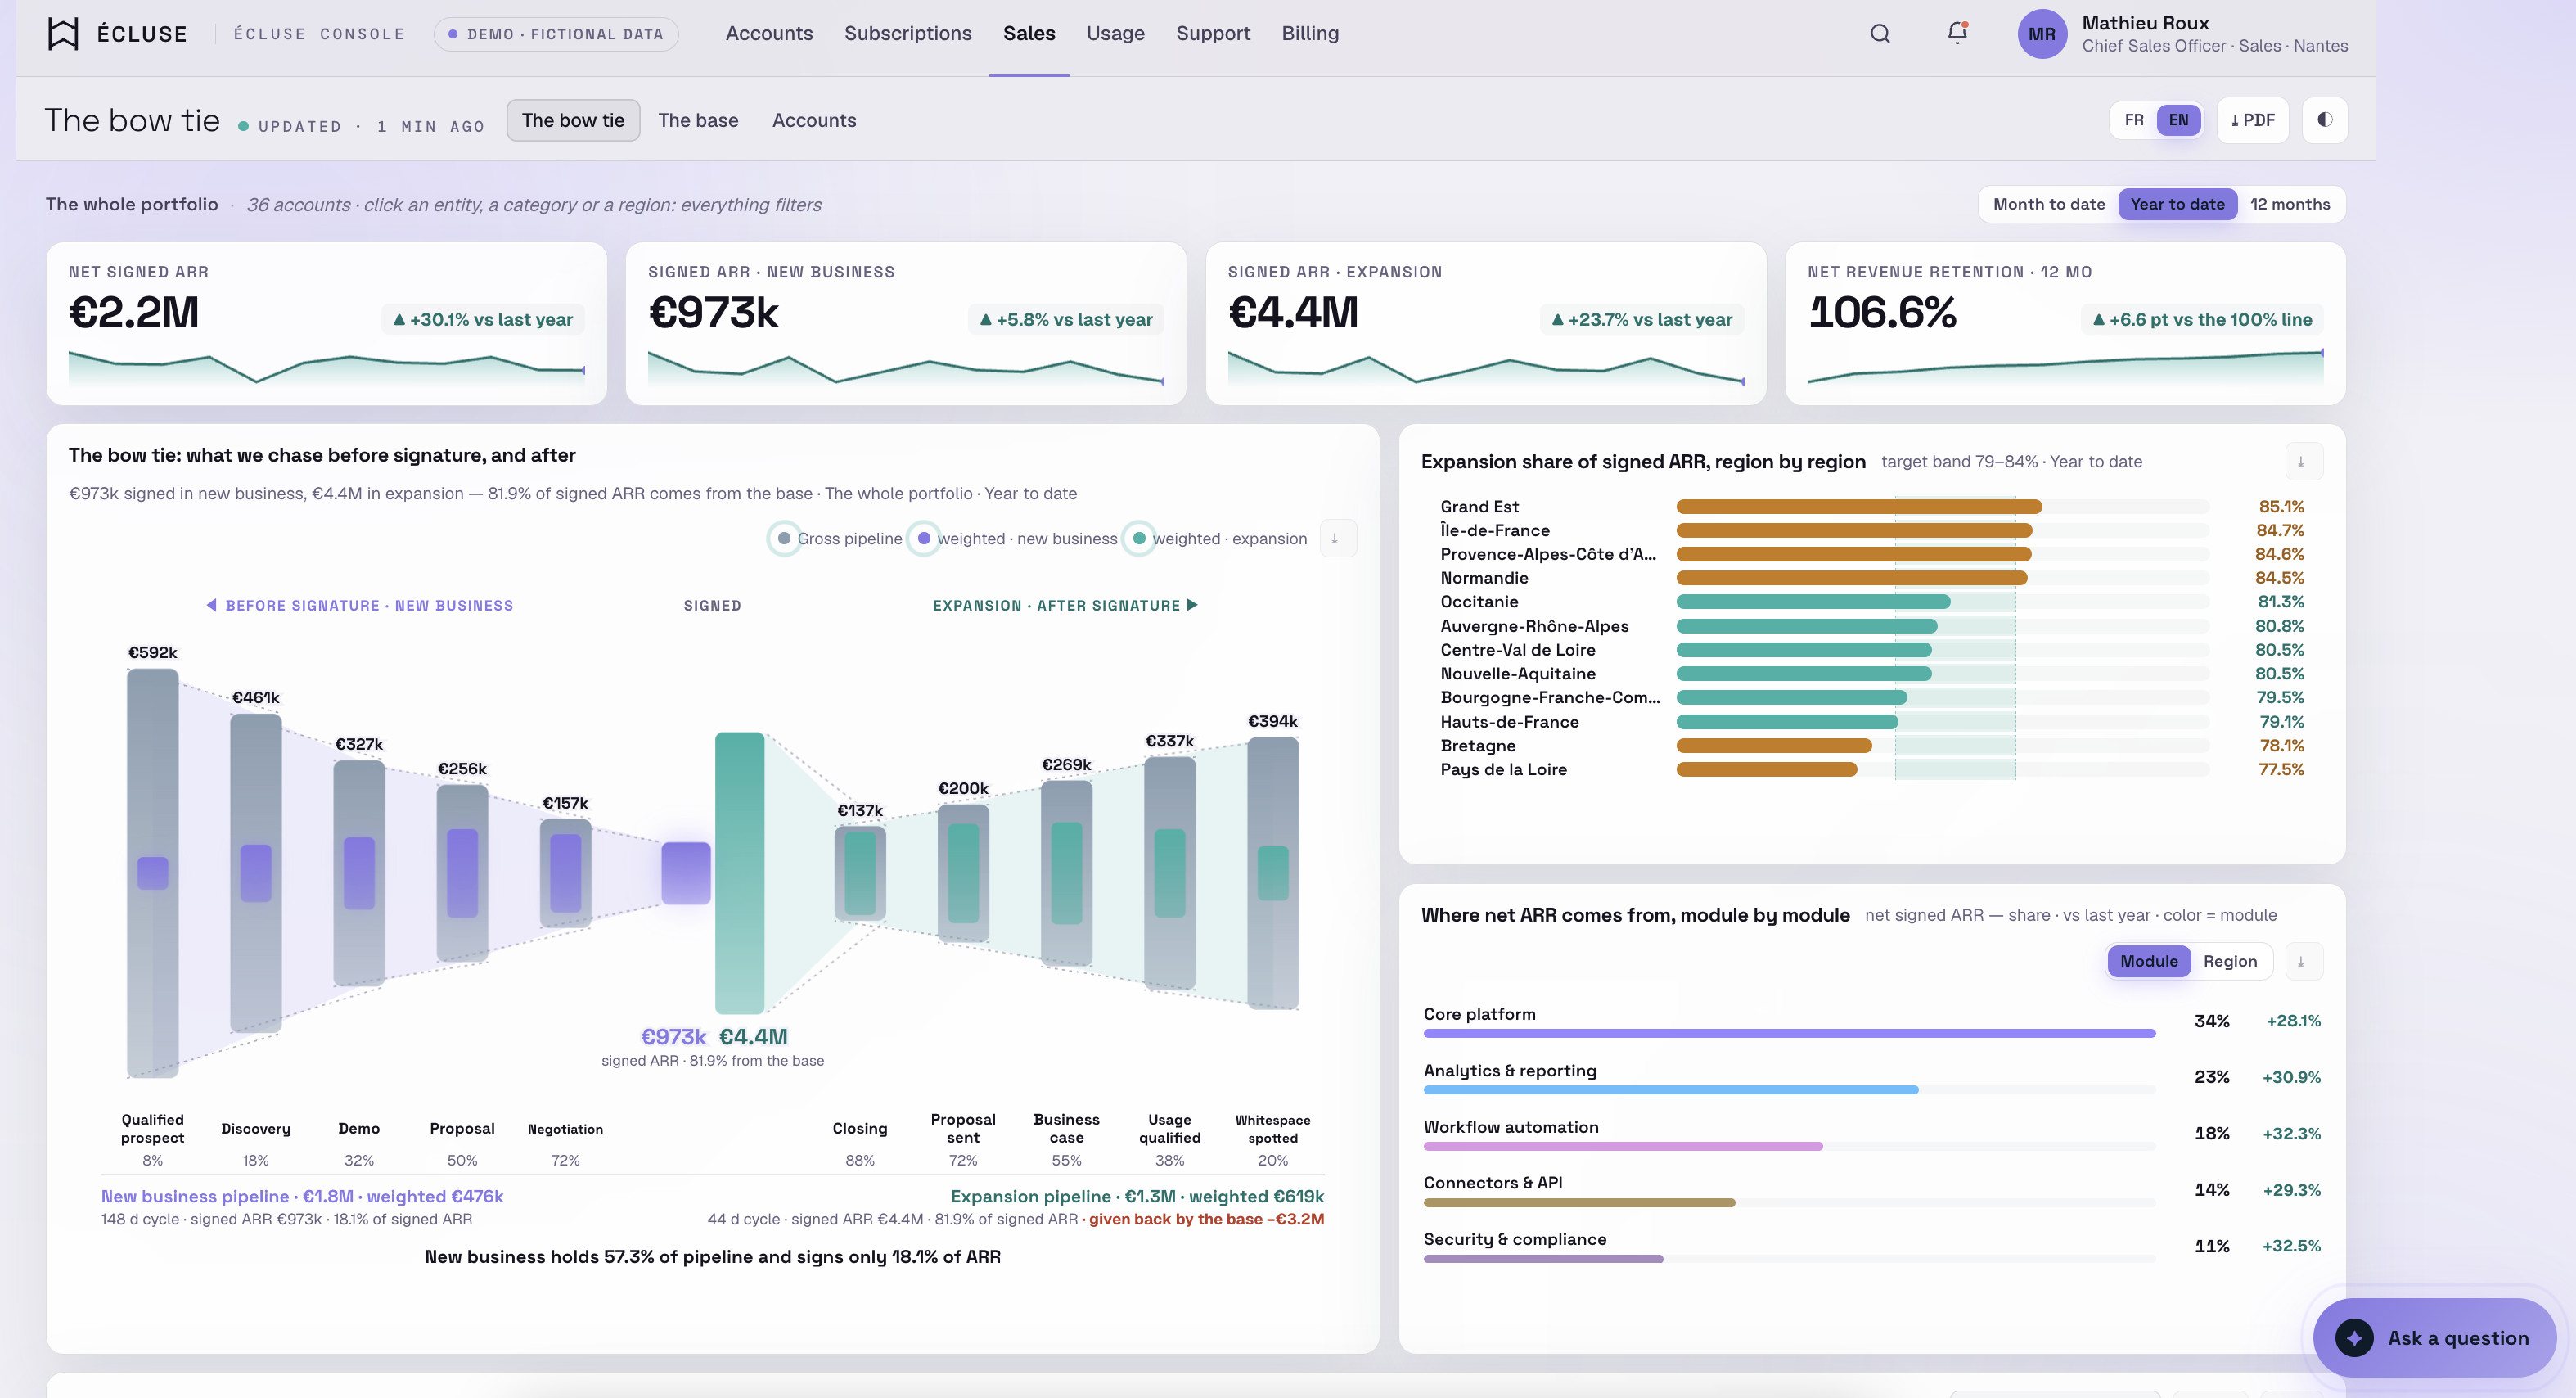Open the search icon

click(x=1880, y=34)
